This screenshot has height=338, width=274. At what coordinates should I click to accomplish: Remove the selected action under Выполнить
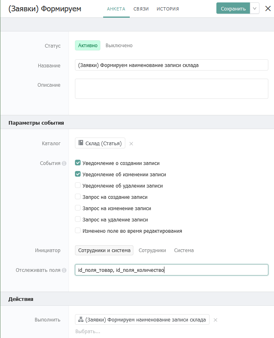click(x=216, y=320)
